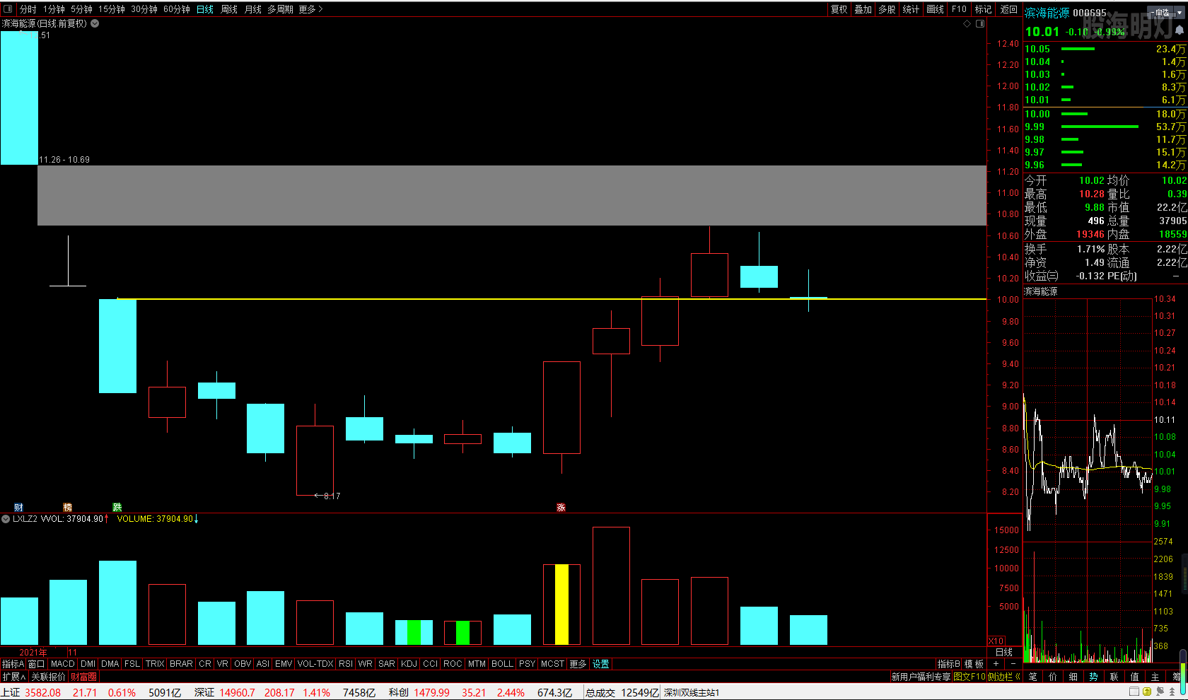The height and width of the screenshot is (700, 1188).
Task: Zoom out chart with minus button
Action: [1013, 664]
